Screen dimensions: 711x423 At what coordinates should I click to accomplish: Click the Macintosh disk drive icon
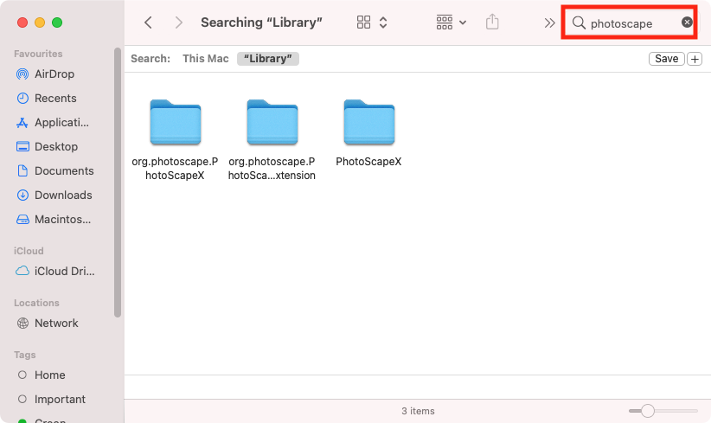pyautogui.click(x=22, y=220)
